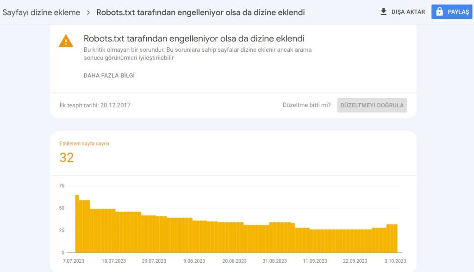Click the description Bu kritik olmayan bir sorundur

pos(198,54)
